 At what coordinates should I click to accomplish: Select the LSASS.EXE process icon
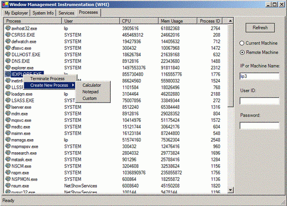point(8,100)
